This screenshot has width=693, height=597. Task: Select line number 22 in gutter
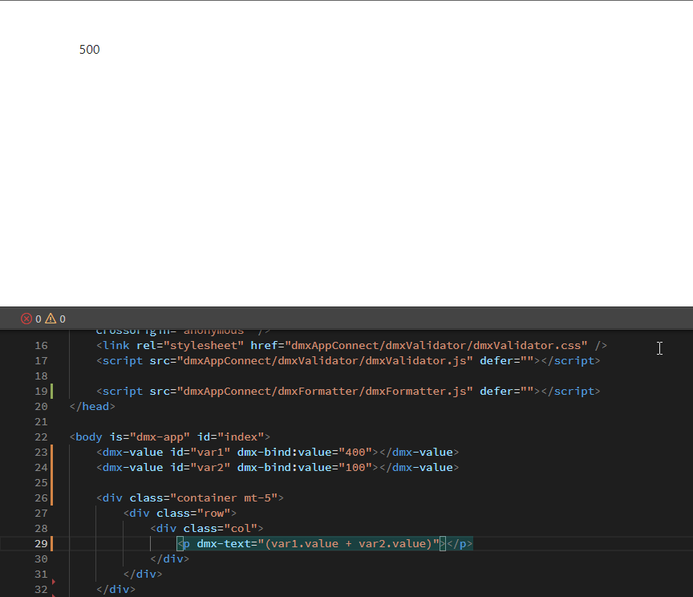coord(42,437)
